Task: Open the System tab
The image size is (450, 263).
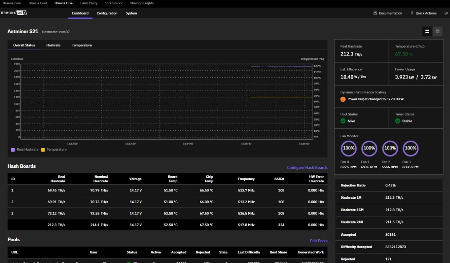Action: [x=131, y=13]
